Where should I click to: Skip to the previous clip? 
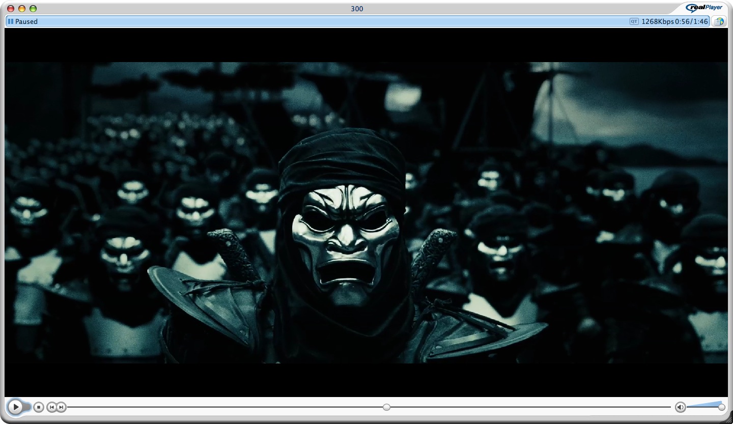(52, 407)
